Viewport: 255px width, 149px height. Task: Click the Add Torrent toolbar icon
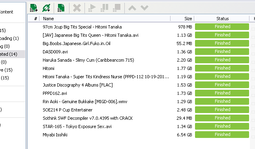(34, 8)
